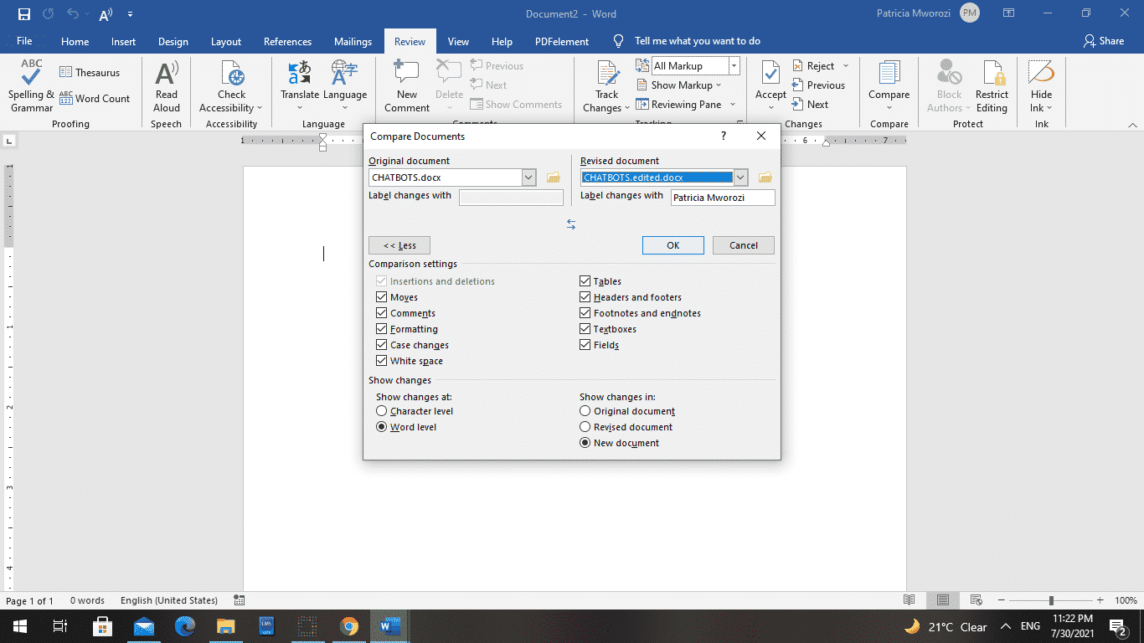This screenshot has height=643, width=1144.
Task: Browse for the original document file
Action: pyautogui.click(x=552, y=177)
